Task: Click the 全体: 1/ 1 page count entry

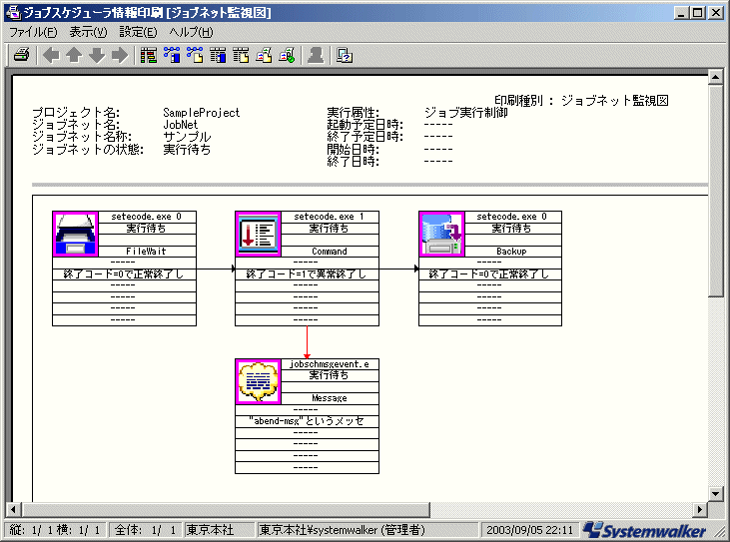Action: tap(145, 530)
